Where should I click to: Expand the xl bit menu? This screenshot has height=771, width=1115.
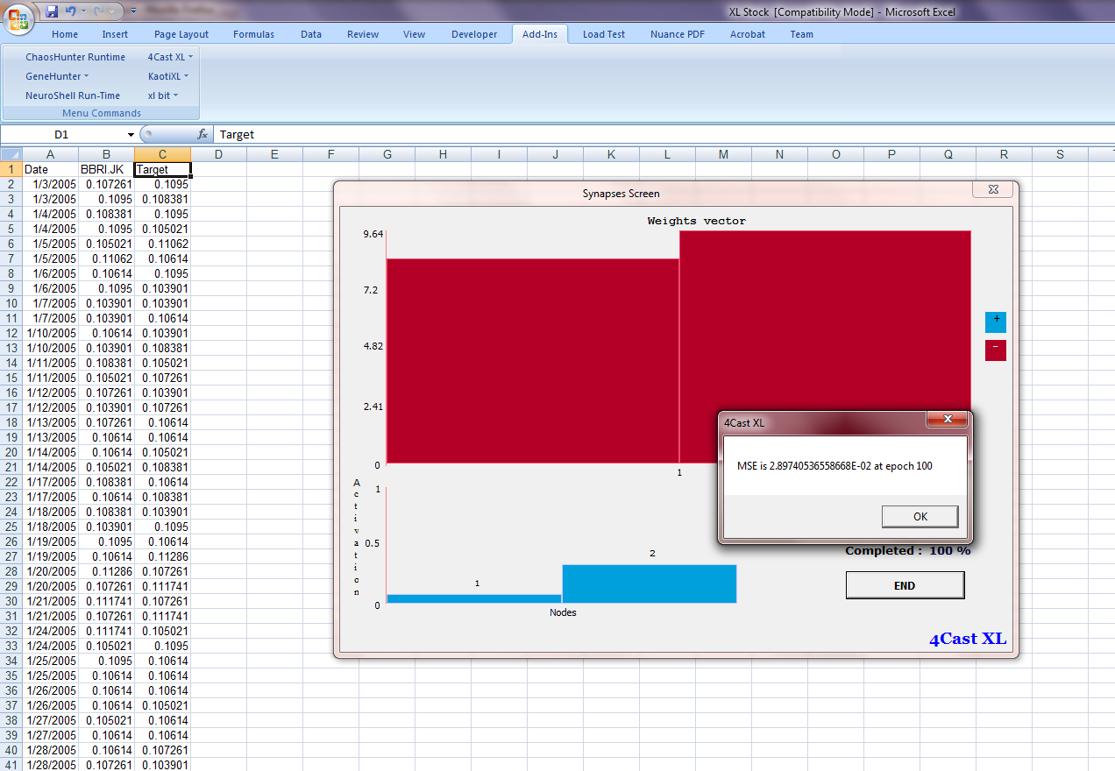[163, 95]
